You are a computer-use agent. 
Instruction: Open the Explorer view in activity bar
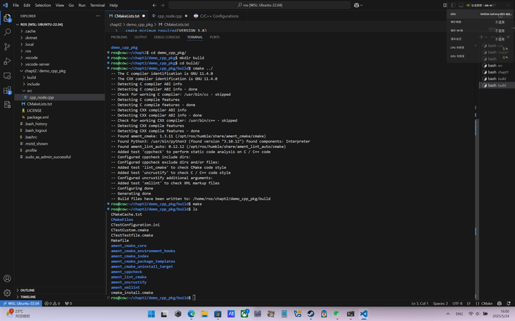(x=7, y=18)
